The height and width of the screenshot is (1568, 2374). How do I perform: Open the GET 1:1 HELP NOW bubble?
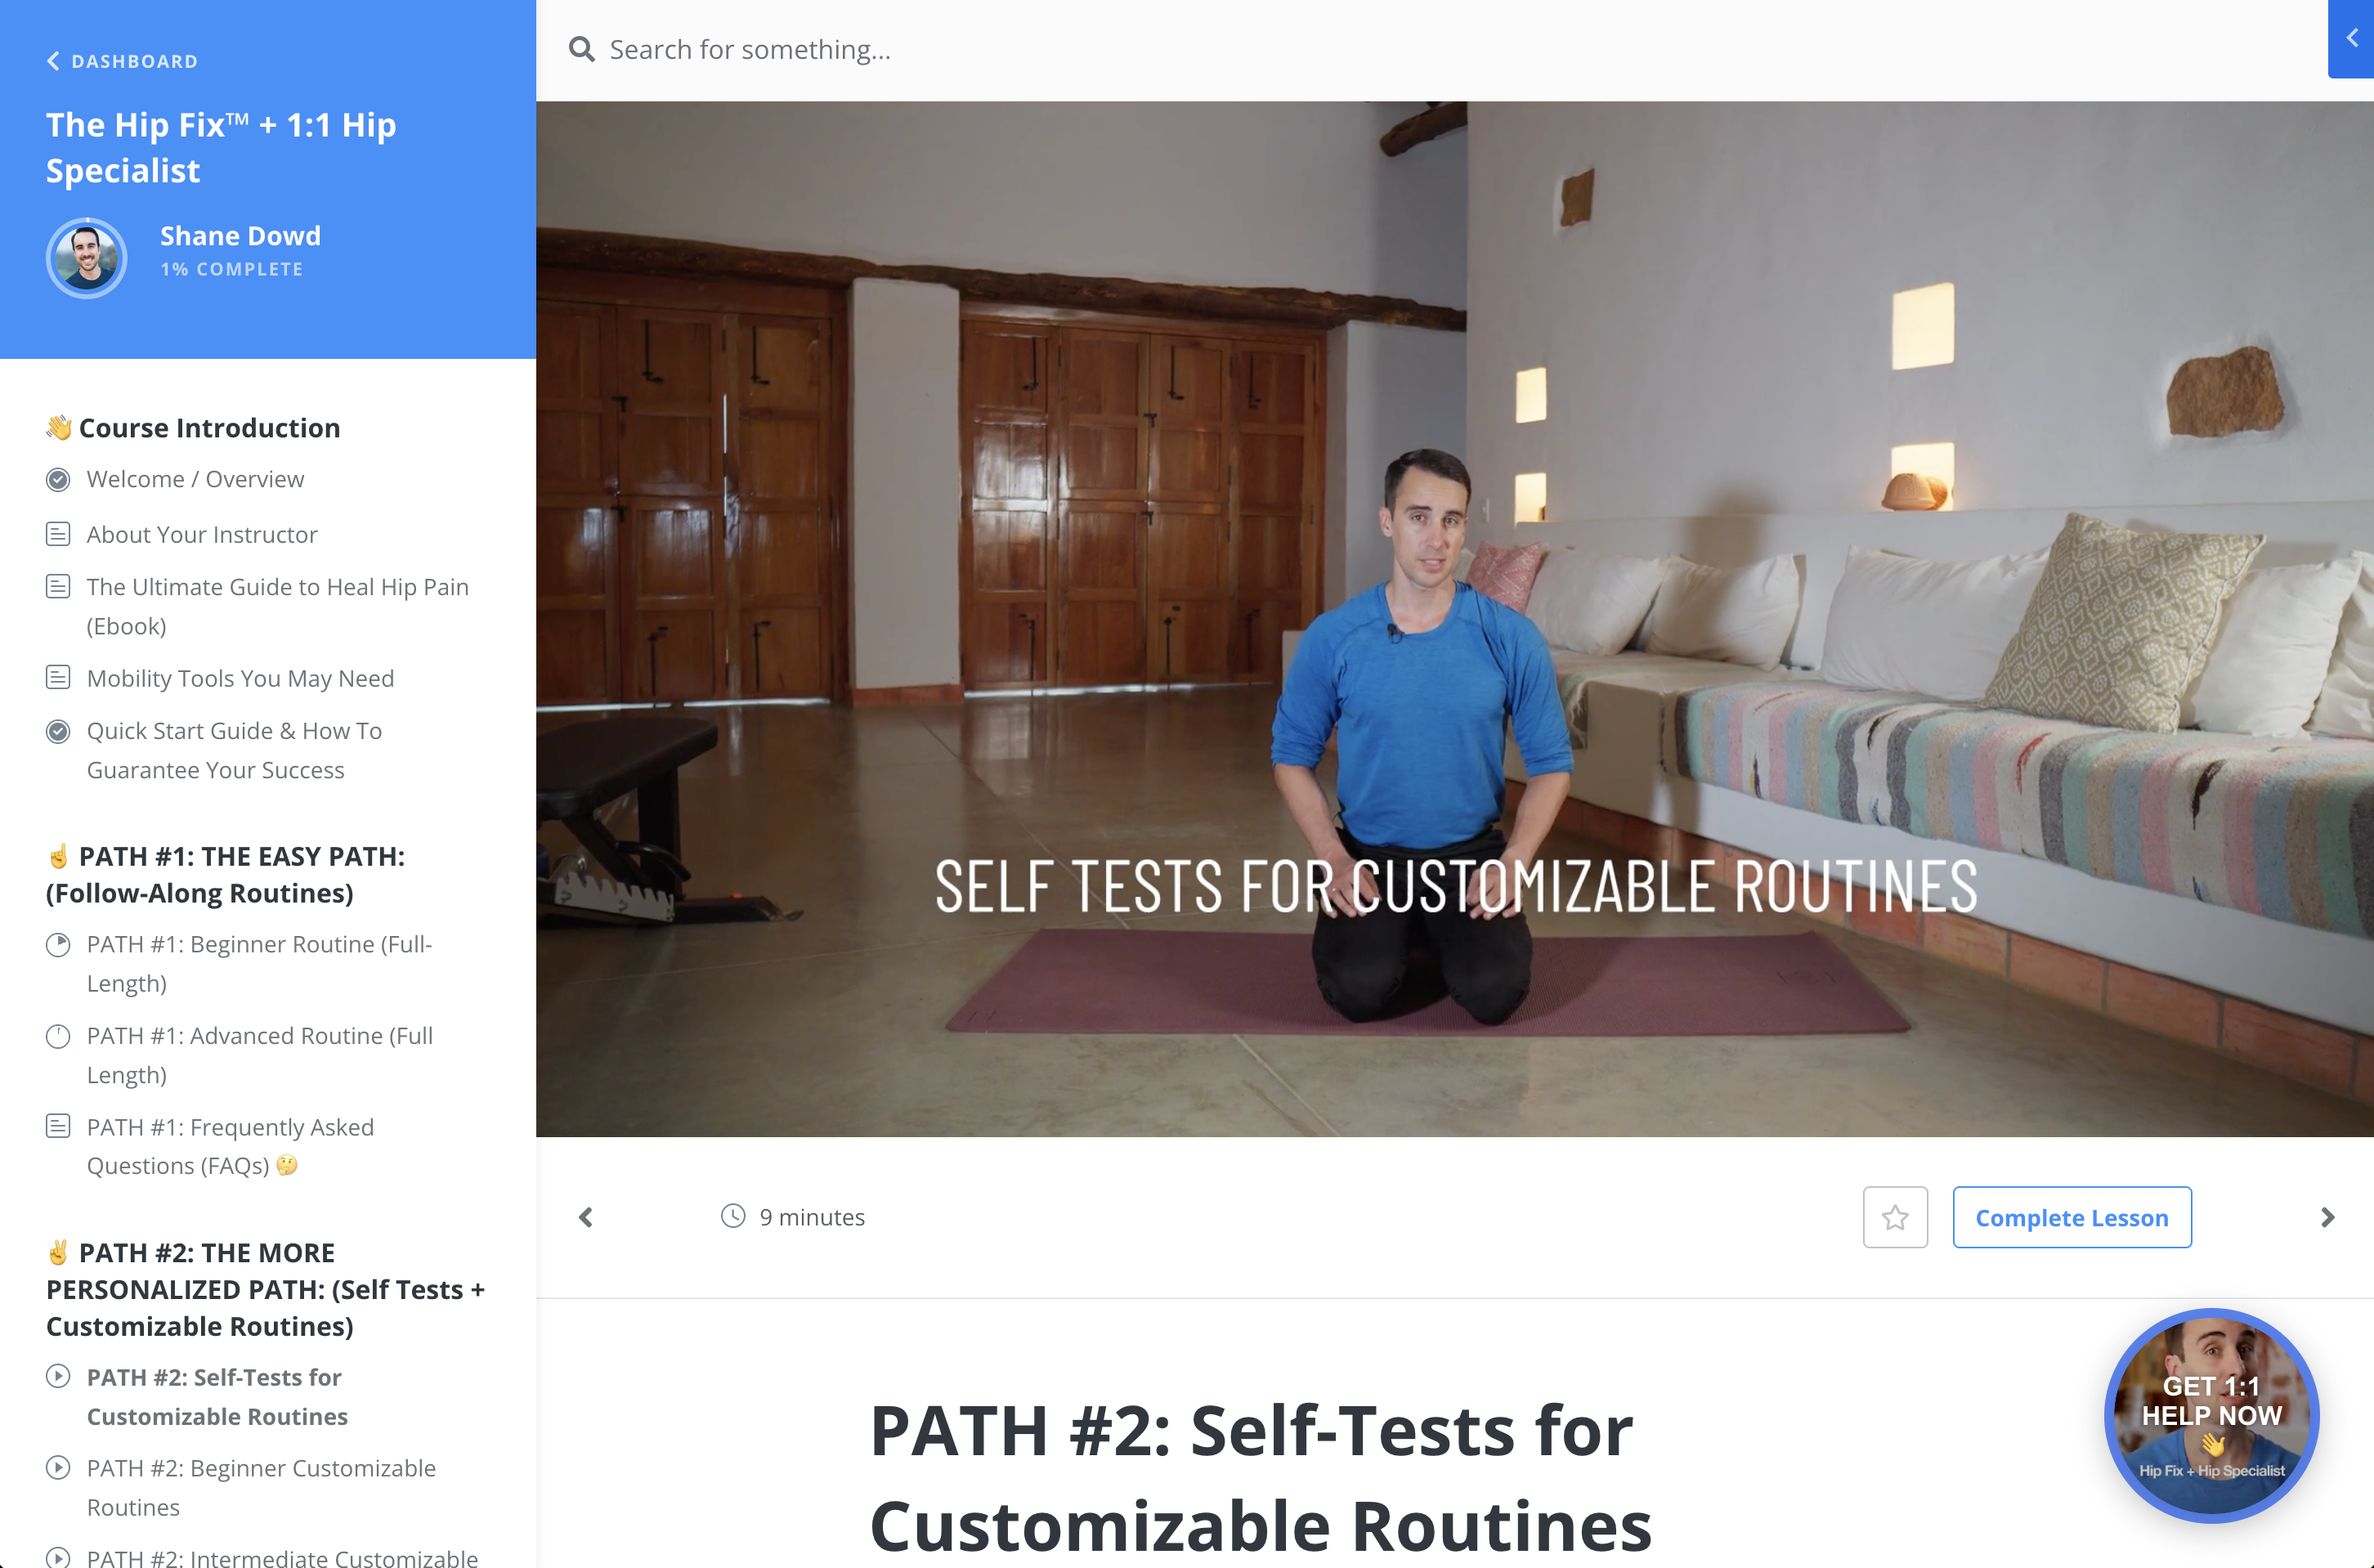pyautogui.click(x=2211, y=1415)
